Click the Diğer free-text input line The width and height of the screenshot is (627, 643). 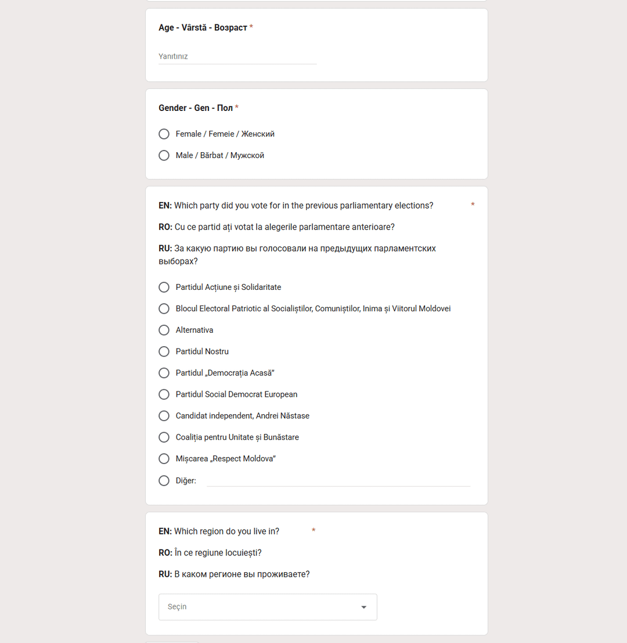(338, 480)
